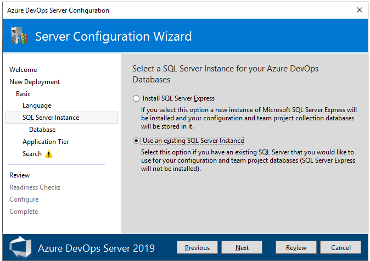Select SQL Server Instance in sidebar

[x=51, y=118]
